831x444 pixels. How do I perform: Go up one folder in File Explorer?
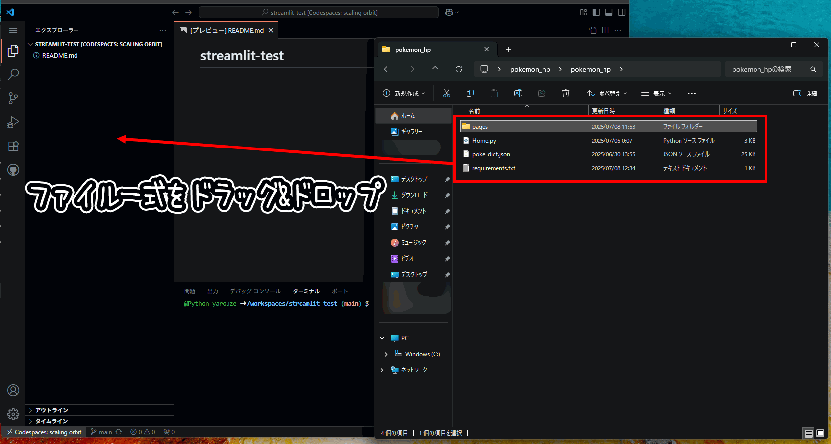pyautogui.click(x=435, y=69)
